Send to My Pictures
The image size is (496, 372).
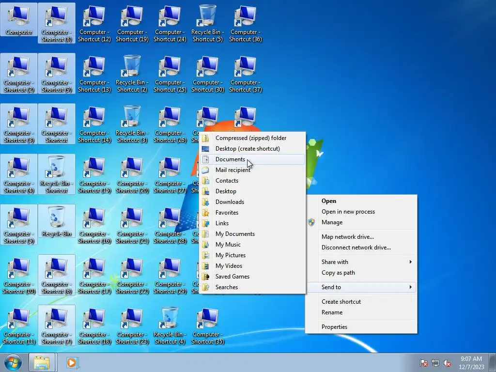tap(252, 255)
